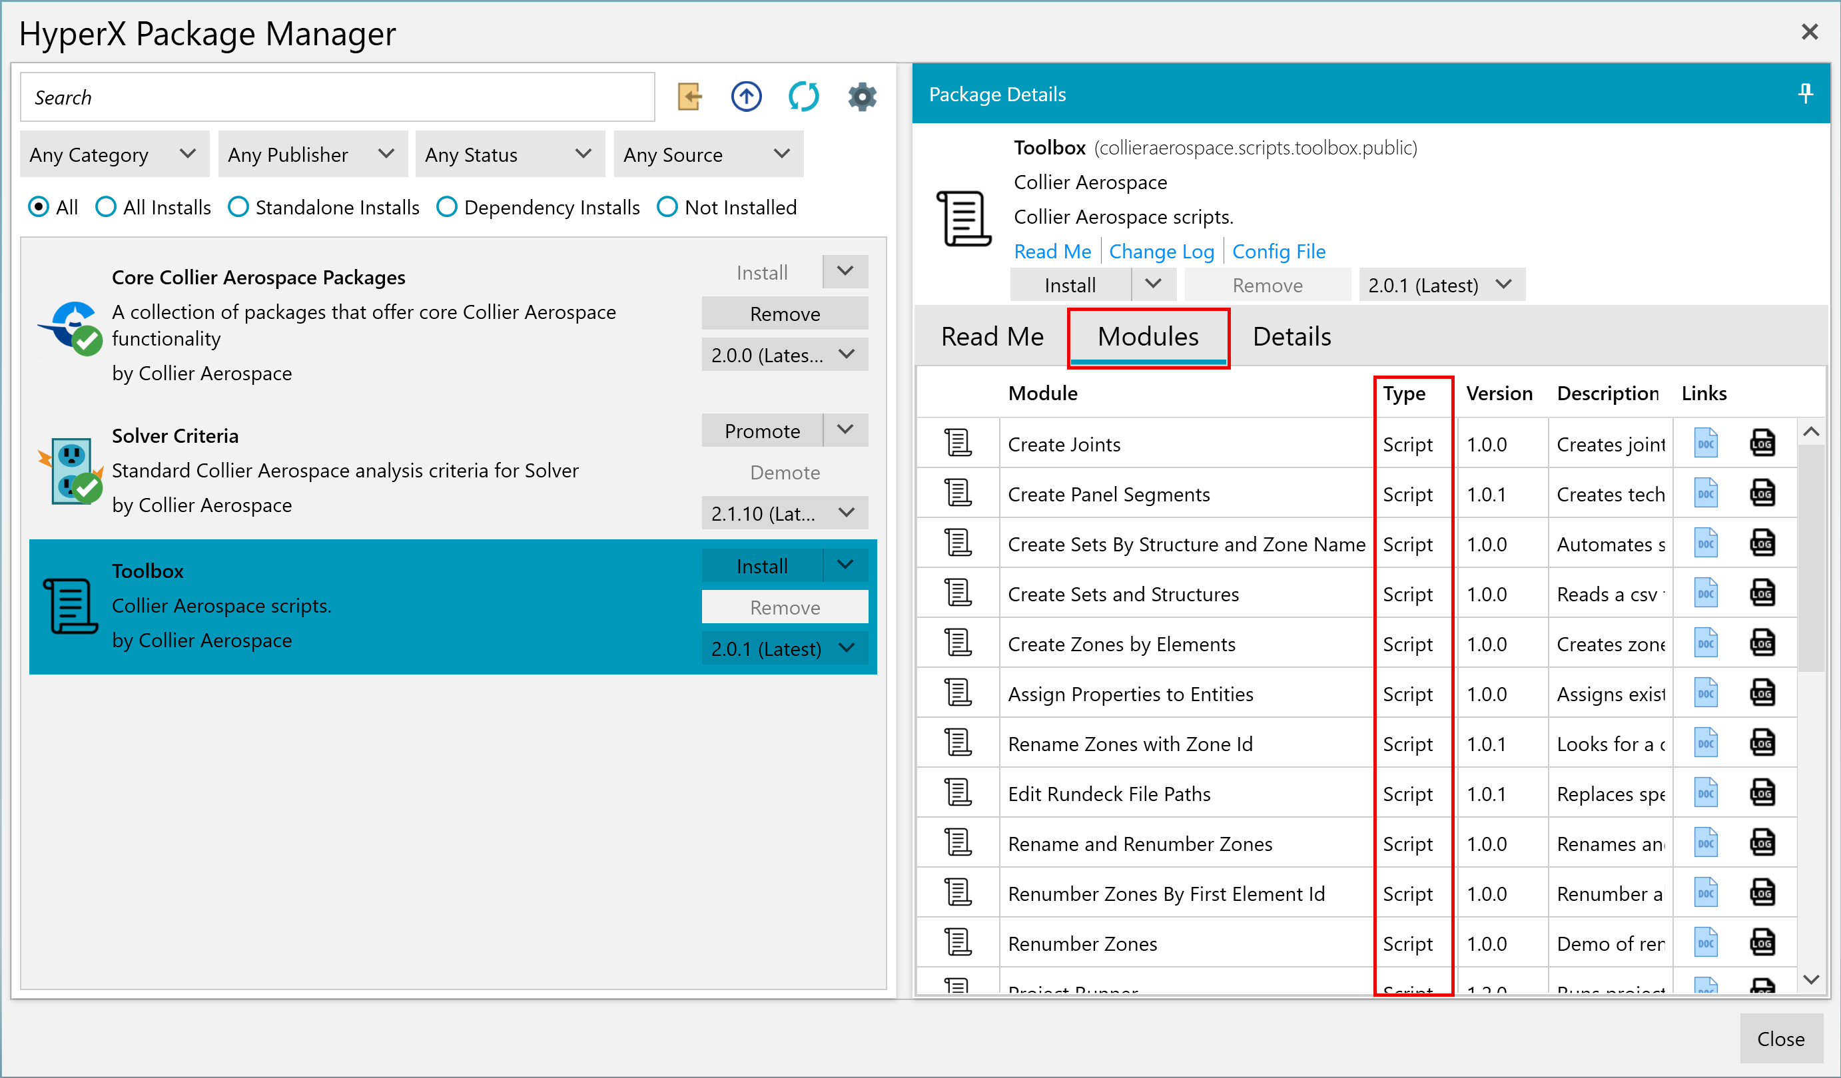The image size is (1841, 1078).
Task: Refresh the package list
Action: point(804,97)
